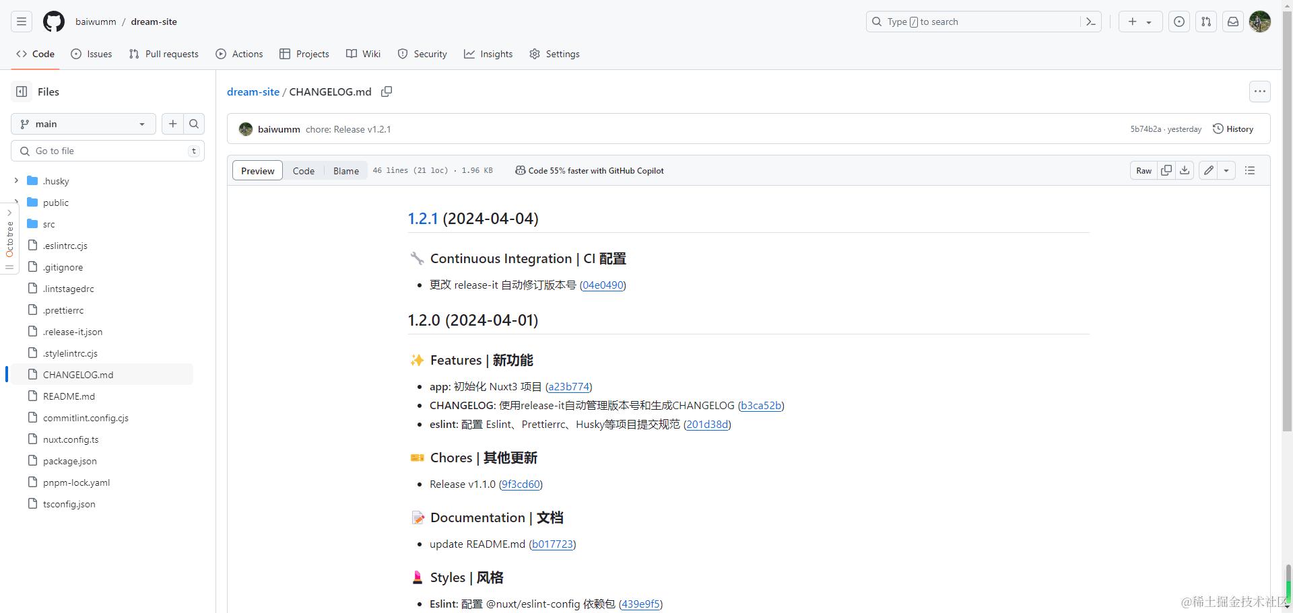Image resolution: width=1293 pixels, height=613 pixels.
Task: Open the hamburger navigation menu
Action: (22, 22)
